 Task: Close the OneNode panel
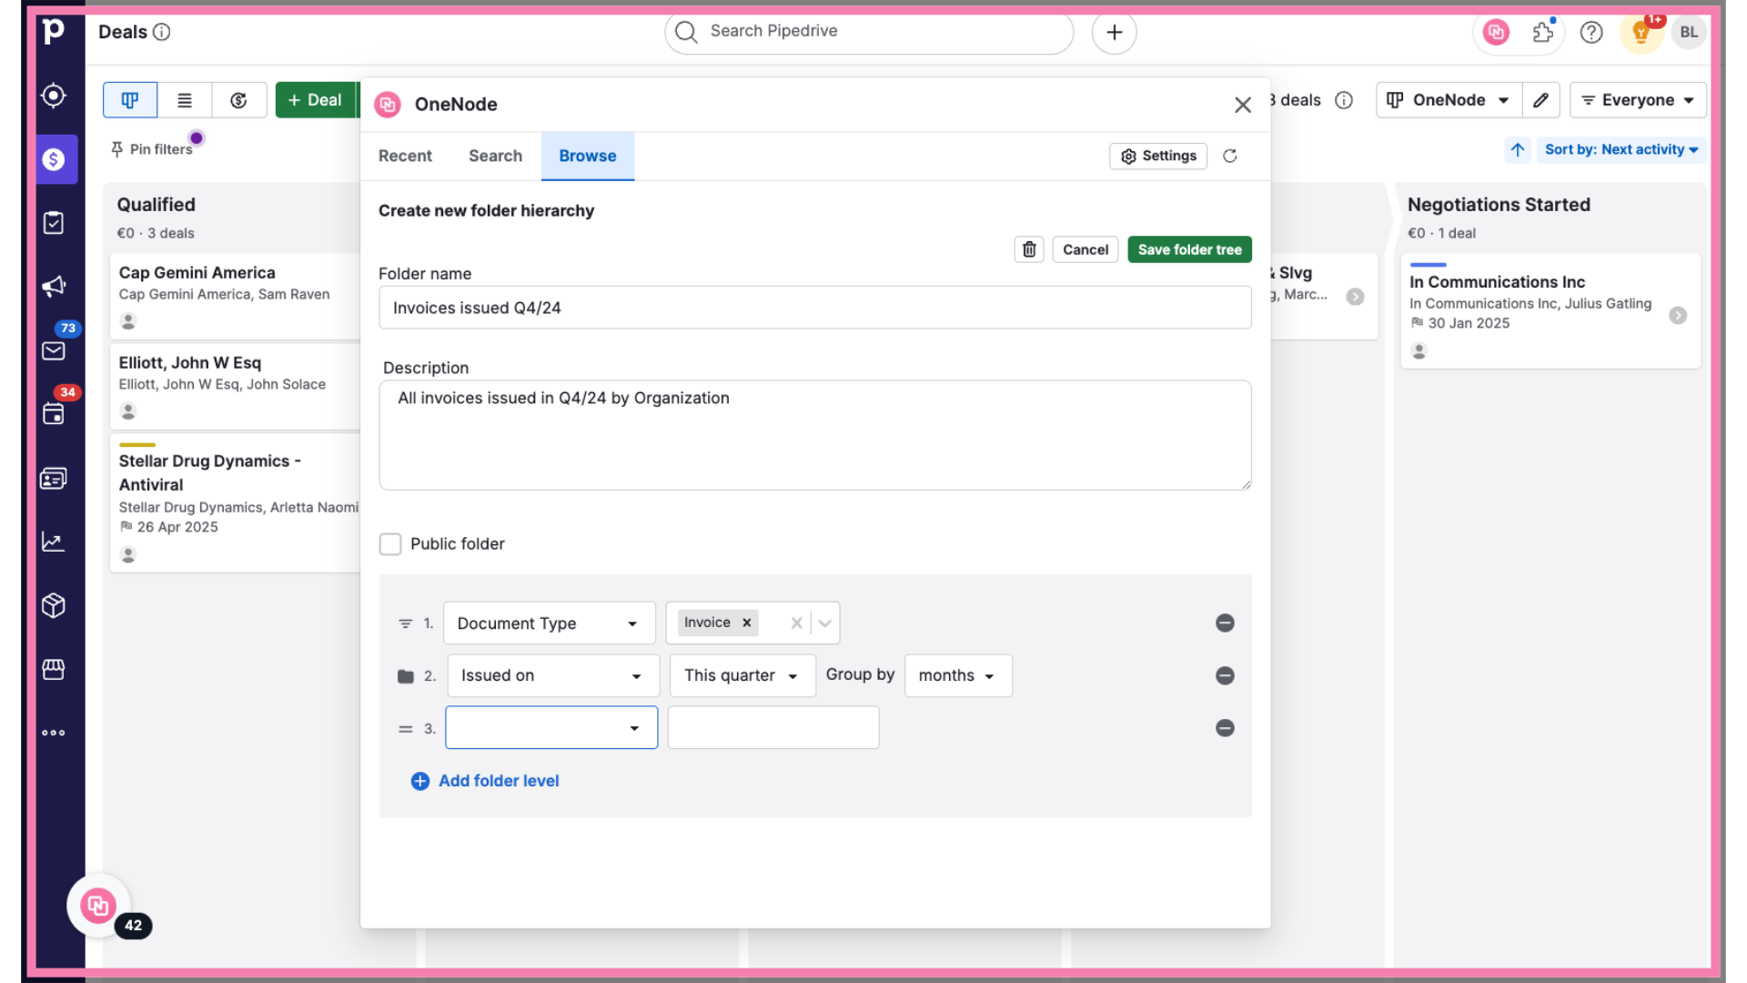point(1243,105)
